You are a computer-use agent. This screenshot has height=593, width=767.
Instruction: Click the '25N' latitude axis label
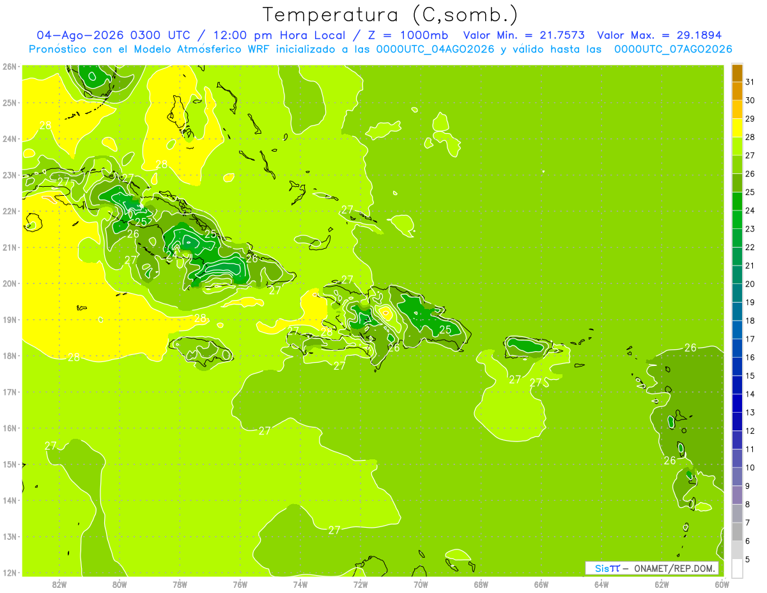[10, 102]
